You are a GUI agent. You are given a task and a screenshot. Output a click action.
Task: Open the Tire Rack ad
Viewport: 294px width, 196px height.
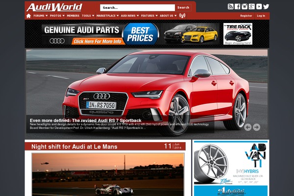coord(238,34)
